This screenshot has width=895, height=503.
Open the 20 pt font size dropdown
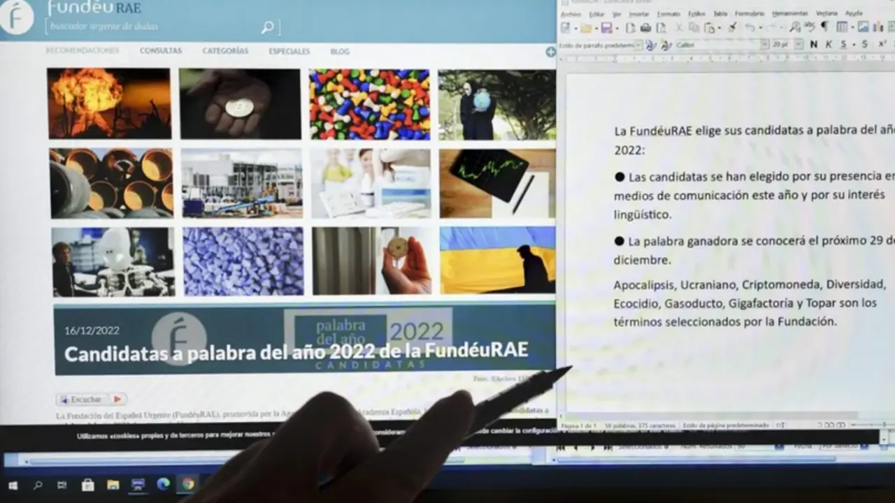799,45
